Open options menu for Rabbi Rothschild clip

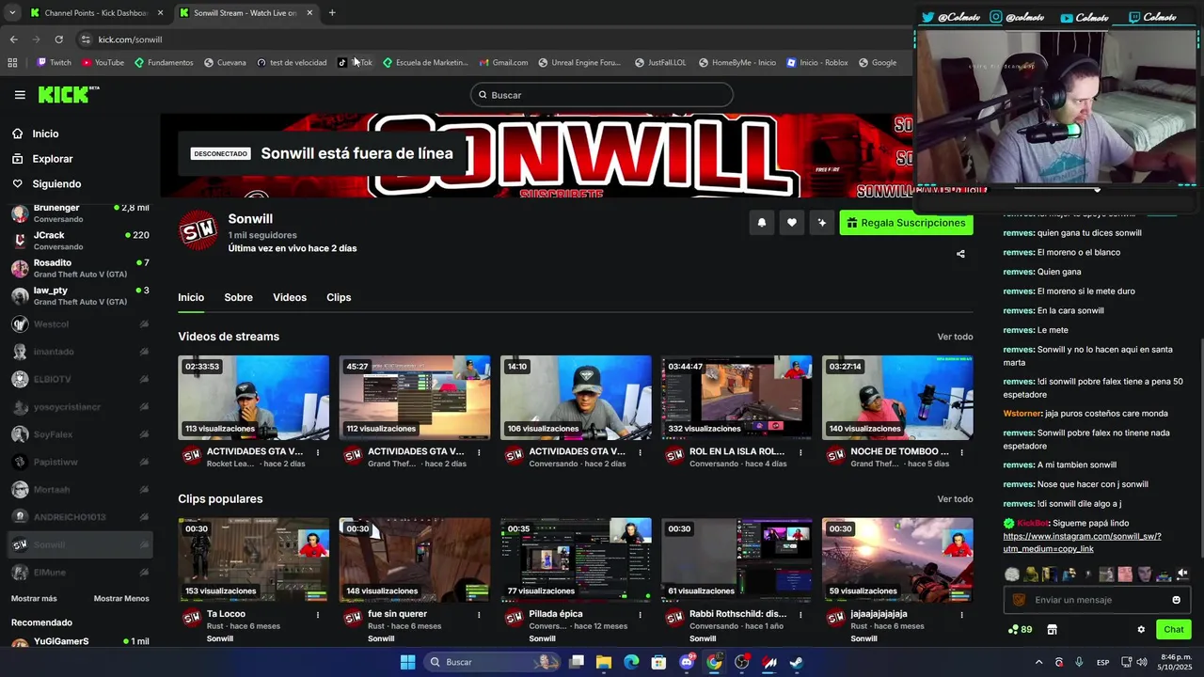tap(800, 615)
